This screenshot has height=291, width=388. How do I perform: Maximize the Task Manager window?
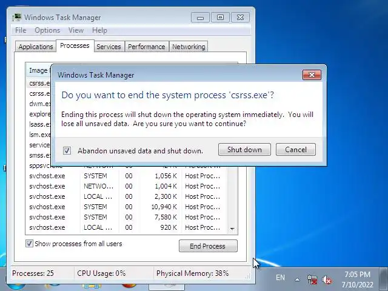click(220, 18)
